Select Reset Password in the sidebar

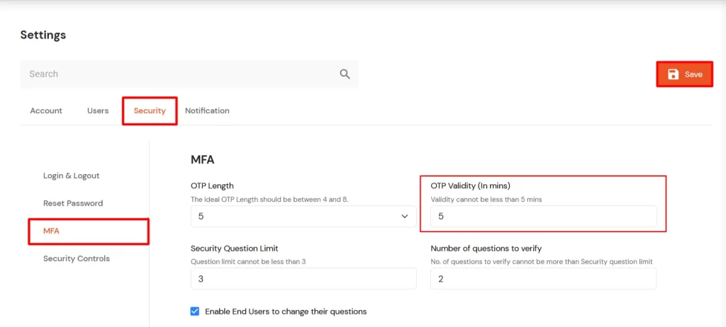73,203
